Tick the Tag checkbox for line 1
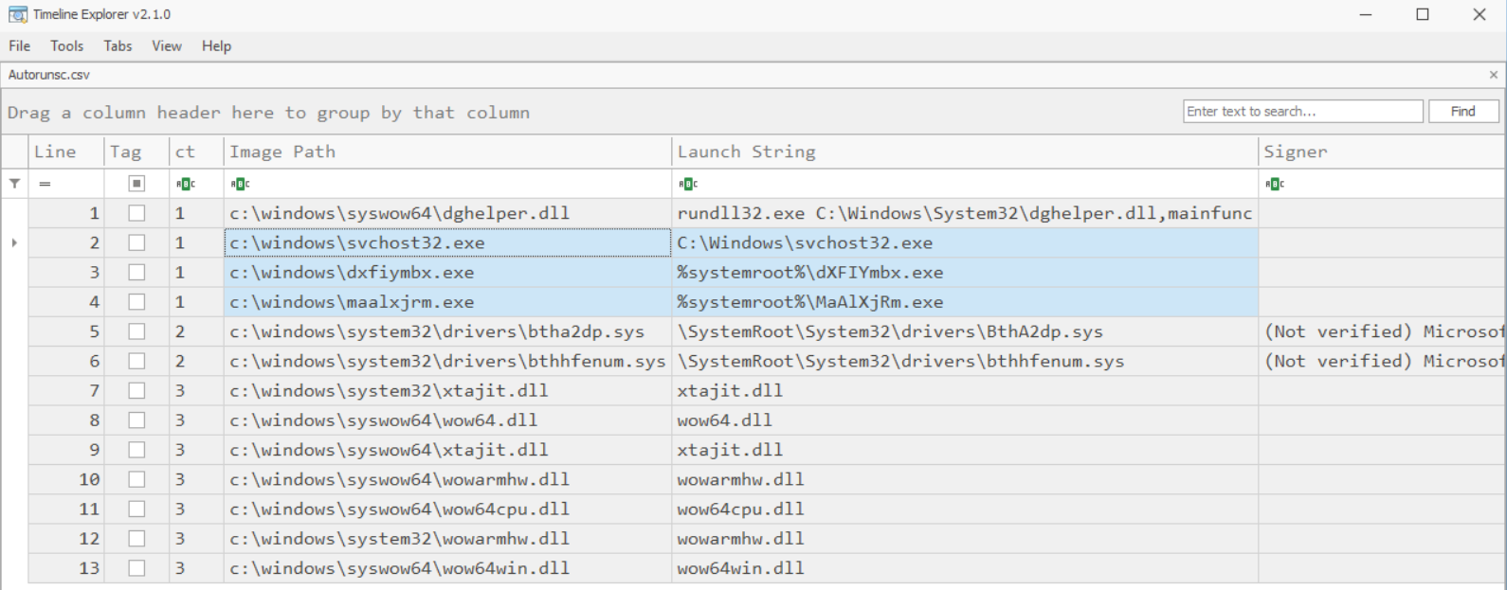 136,213
